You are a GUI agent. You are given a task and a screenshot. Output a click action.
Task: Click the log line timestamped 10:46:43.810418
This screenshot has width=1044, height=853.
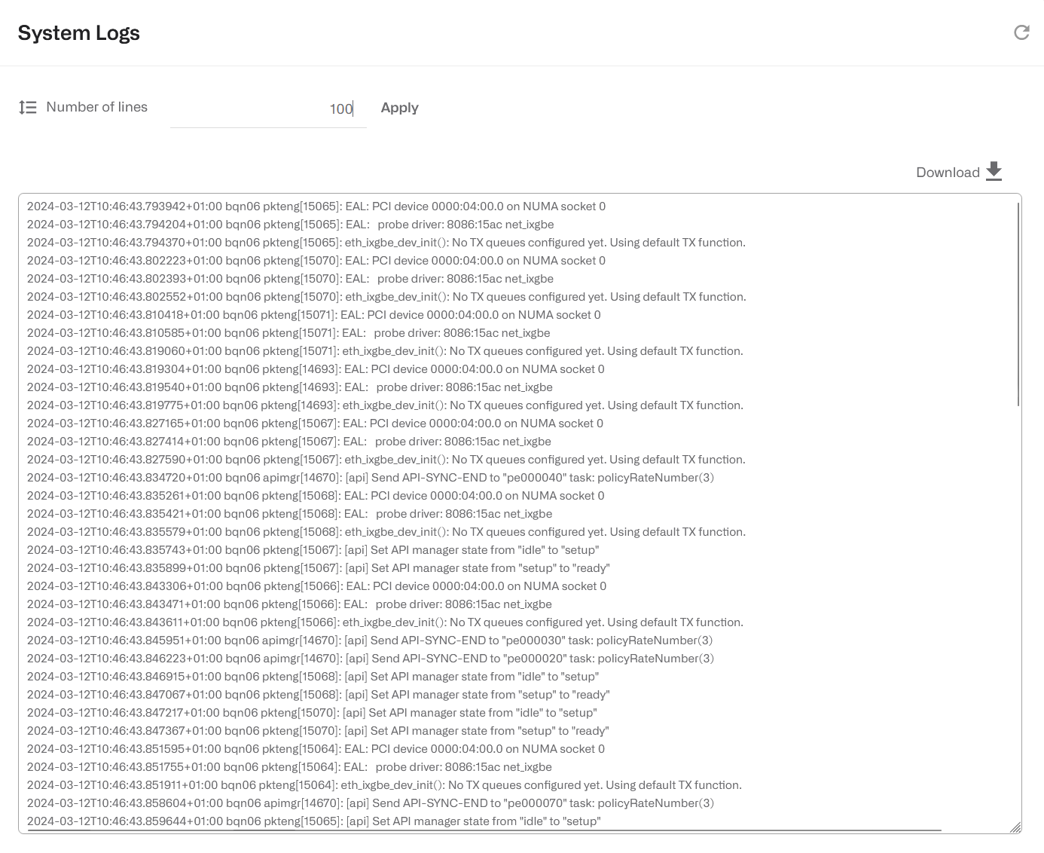point(314,315)
